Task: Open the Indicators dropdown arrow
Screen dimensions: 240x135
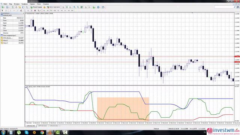Action: 96,7
